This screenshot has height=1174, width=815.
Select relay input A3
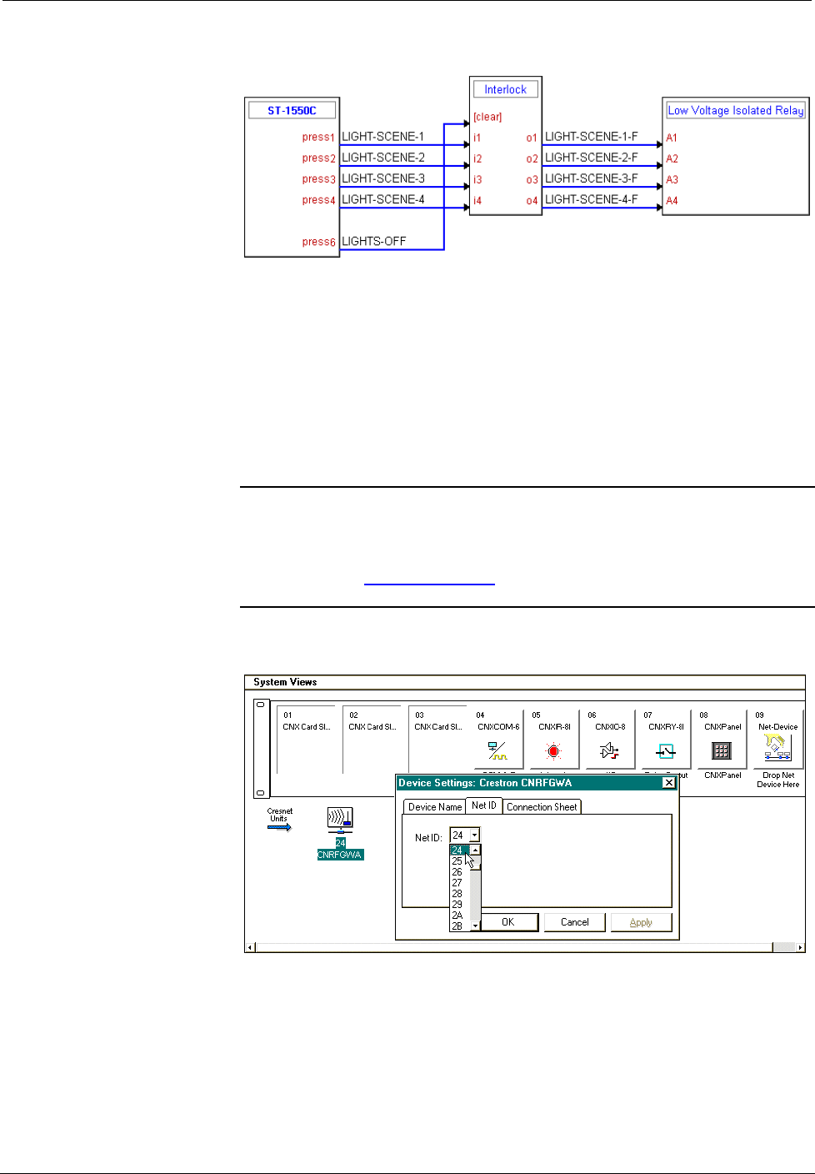tap(672, 179)
